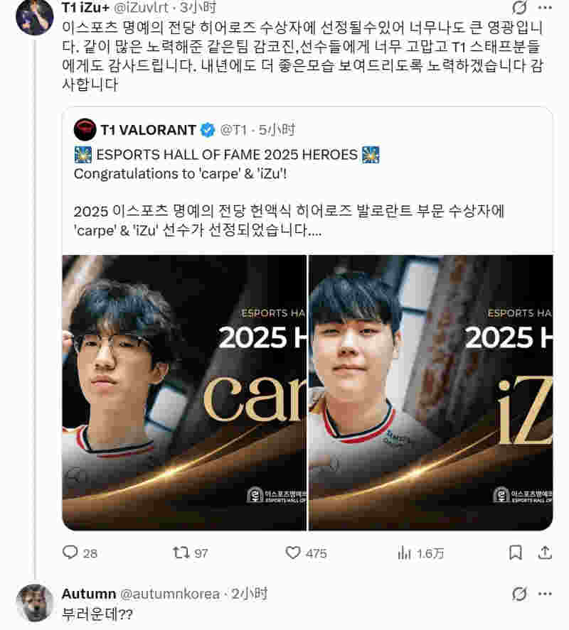Like the tweet with 475 likes
The width and height of the screenshot is (569, 630).
[x=306, y=553]
